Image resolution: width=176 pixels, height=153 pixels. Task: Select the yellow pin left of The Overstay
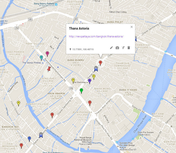pyautogui.click(x=73, y=81)
